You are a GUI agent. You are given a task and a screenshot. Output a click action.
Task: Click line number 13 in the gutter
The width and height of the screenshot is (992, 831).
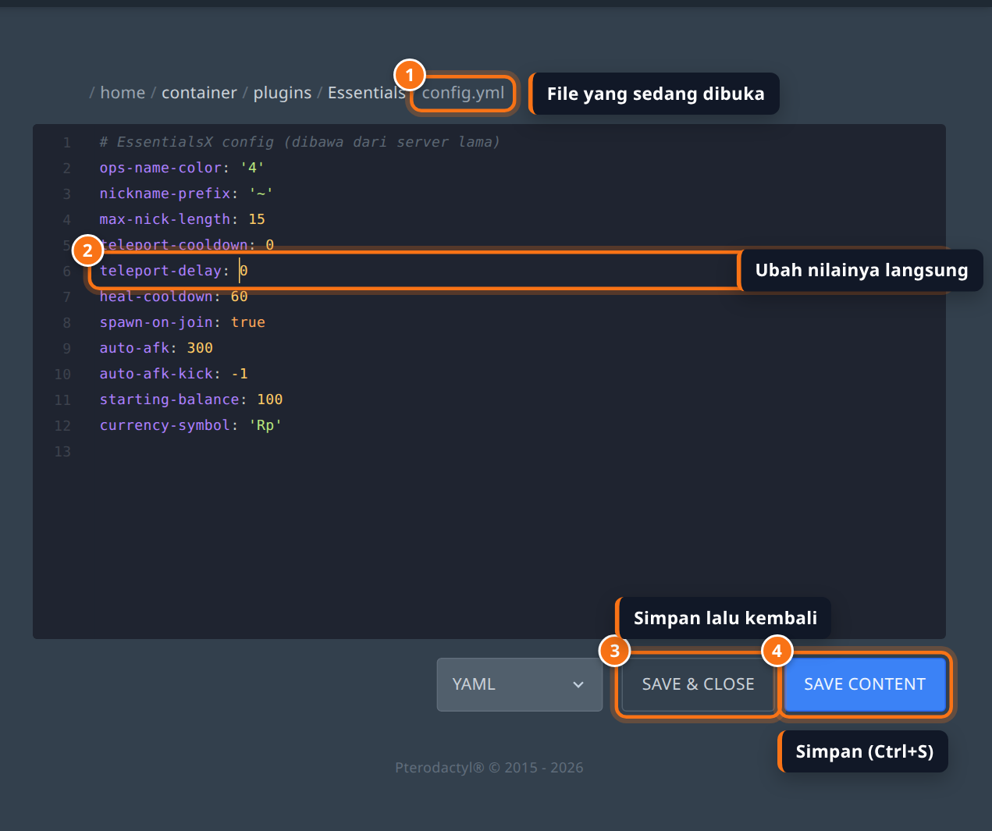tap(62, 452)
